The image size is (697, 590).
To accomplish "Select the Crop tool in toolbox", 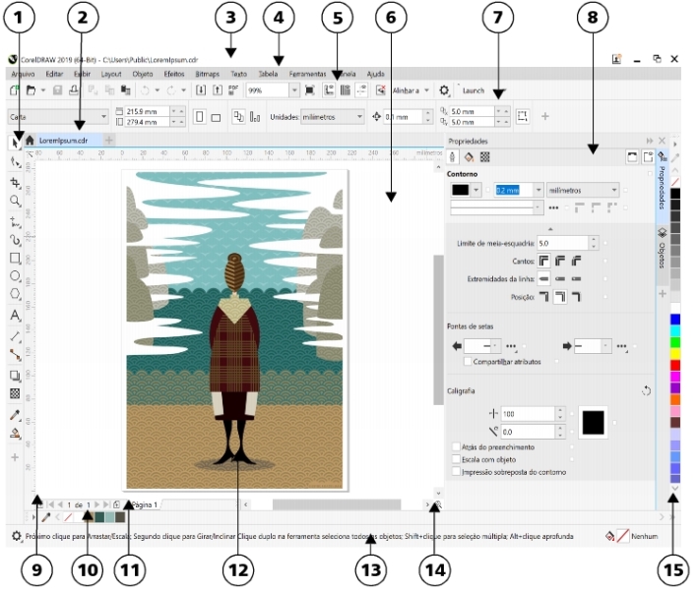I will [15, 182].
